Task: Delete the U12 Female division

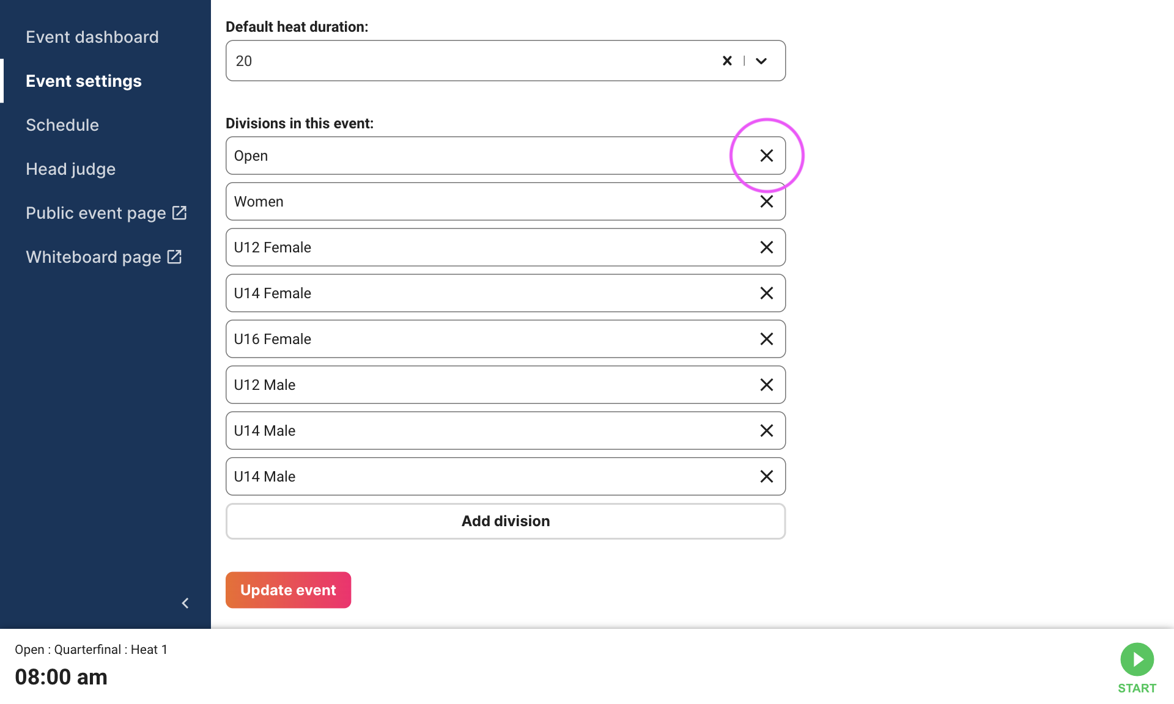Action: point(766,248)
